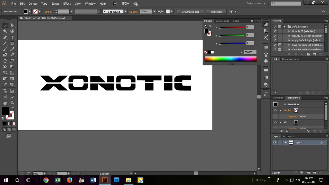Select the Pen tool
329x185 pixels.
(x=5, y=37)
